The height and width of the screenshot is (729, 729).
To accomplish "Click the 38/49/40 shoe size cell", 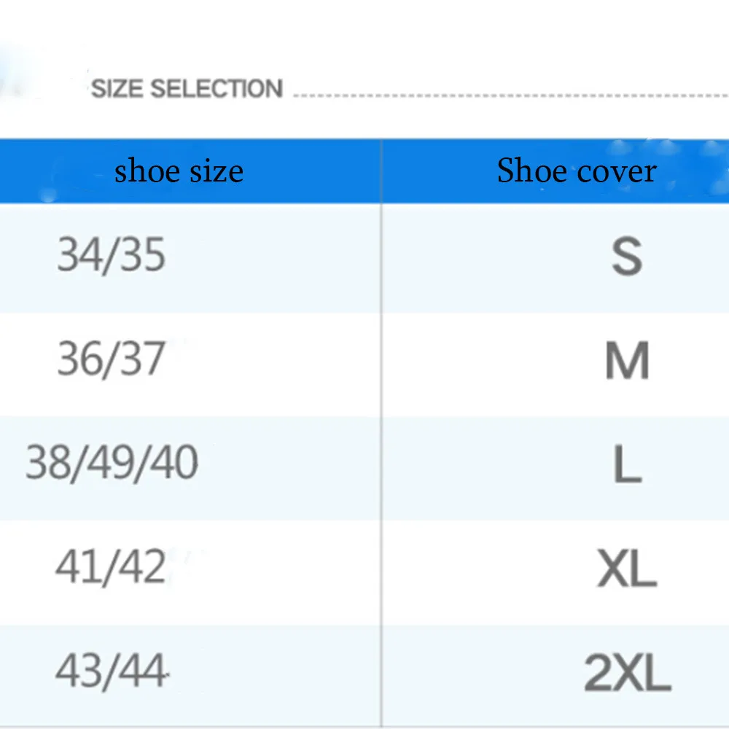I will click(112, 463).
